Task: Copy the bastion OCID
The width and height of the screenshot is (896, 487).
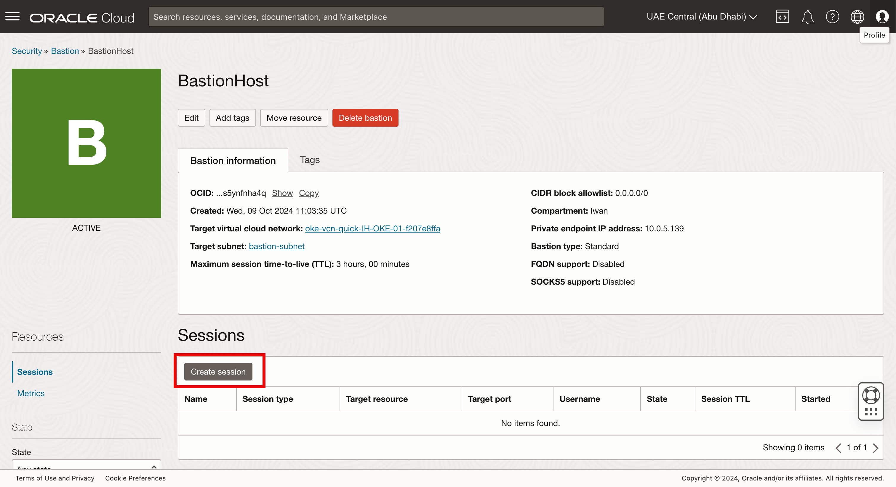Action: pos(308,193)
